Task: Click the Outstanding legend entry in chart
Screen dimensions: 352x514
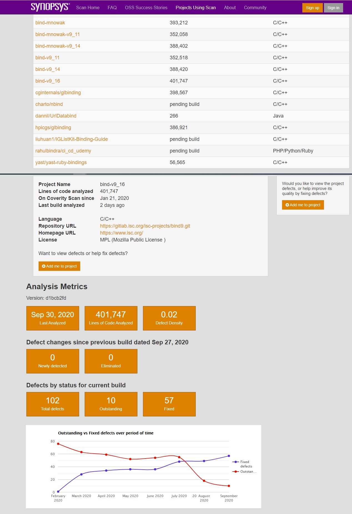Action: 244,472
